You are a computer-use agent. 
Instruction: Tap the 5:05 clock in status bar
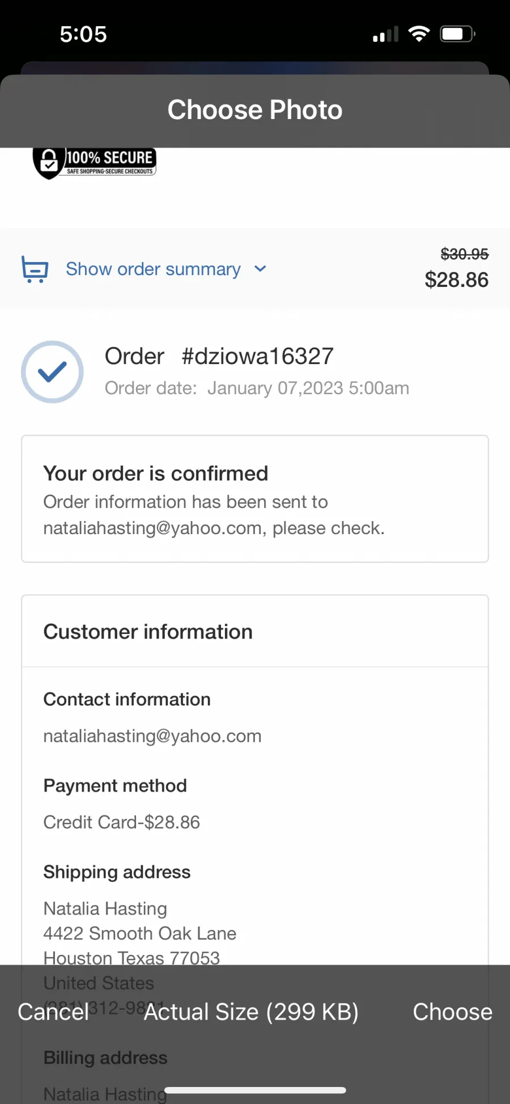pos(83,34)
